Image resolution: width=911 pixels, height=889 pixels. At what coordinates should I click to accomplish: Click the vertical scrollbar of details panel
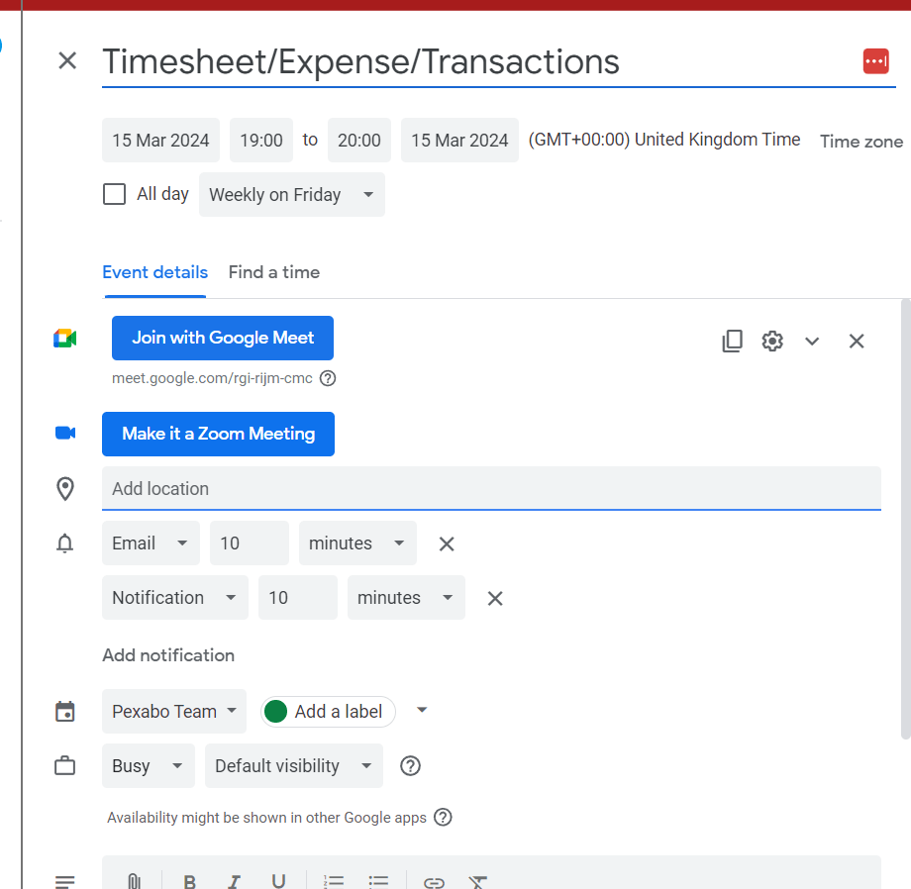[x=906, y=519]
